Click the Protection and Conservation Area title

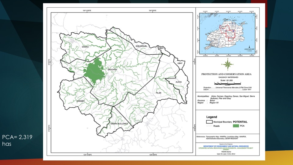point(226,74)
